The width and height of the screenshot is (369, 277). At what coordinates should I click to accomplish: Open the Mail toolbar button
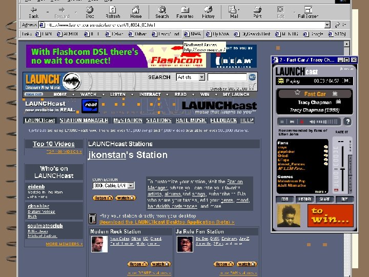pyautogui.click(x=233, y=12)
